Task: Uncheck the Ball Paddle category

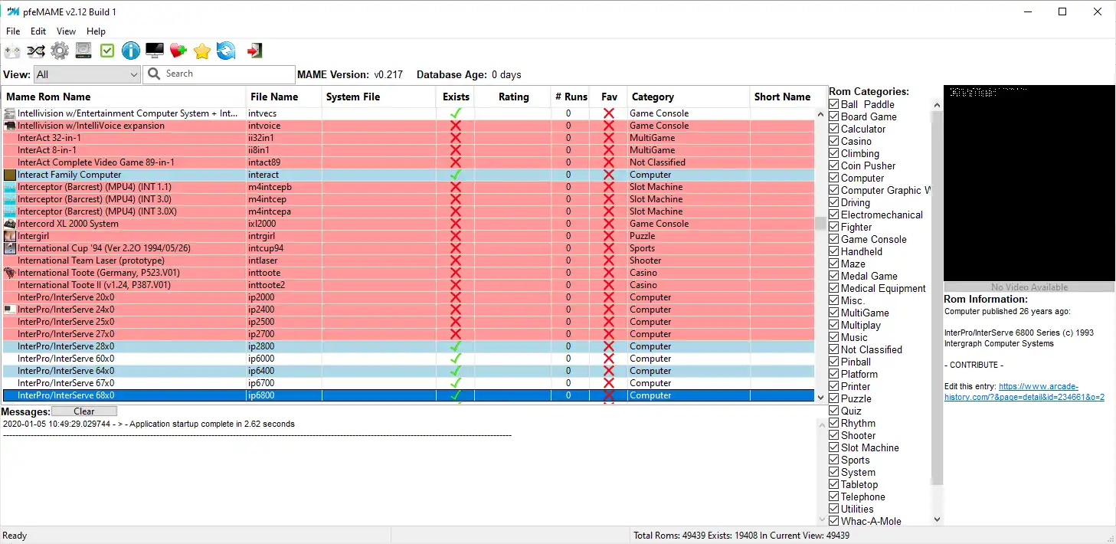Action: click(x=834, y=104)
